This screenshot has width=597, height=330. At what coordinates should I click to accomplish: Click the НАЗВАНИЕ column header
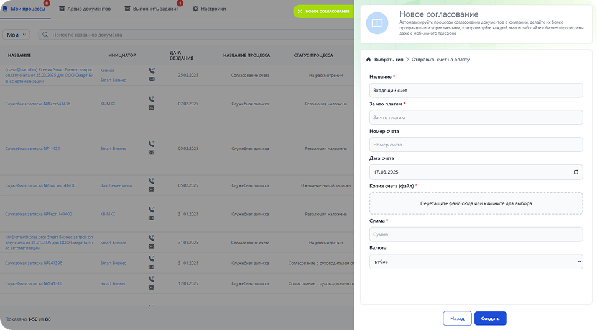[x=19, y=55]
